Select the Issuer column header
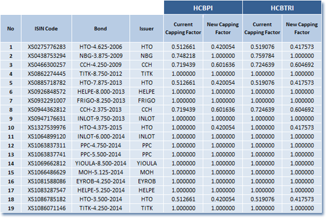 coord(146,29)
